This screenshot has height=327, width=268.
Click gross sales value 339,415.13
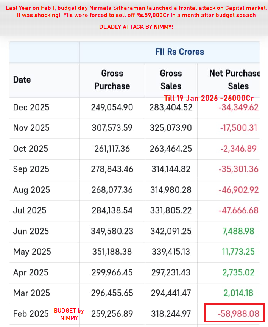[x=171, y=252]
